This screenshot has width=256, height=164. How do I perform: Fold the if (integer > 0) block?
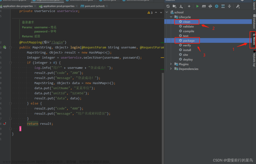[10, 63]
